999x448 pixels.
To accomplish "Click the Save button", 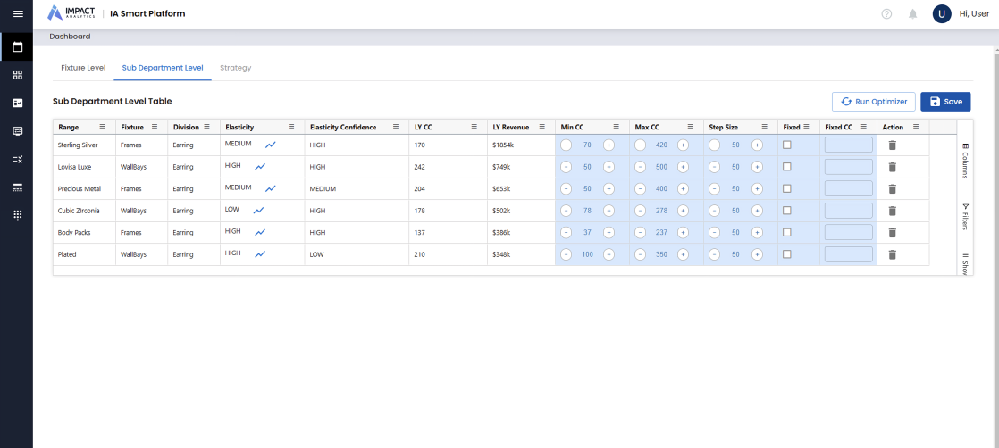I will [945, 102].
